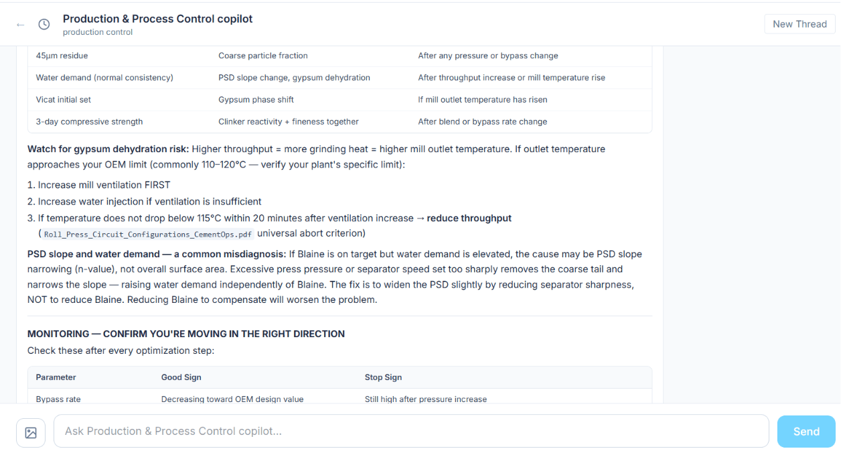
Task: Select the Bypass rate row
Action: tap(339, 398)
